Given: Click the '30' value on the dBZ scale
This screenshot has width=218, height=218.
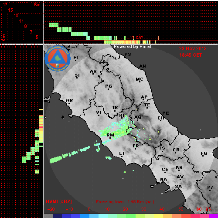Looking at the screenshot, I should 143,209.
